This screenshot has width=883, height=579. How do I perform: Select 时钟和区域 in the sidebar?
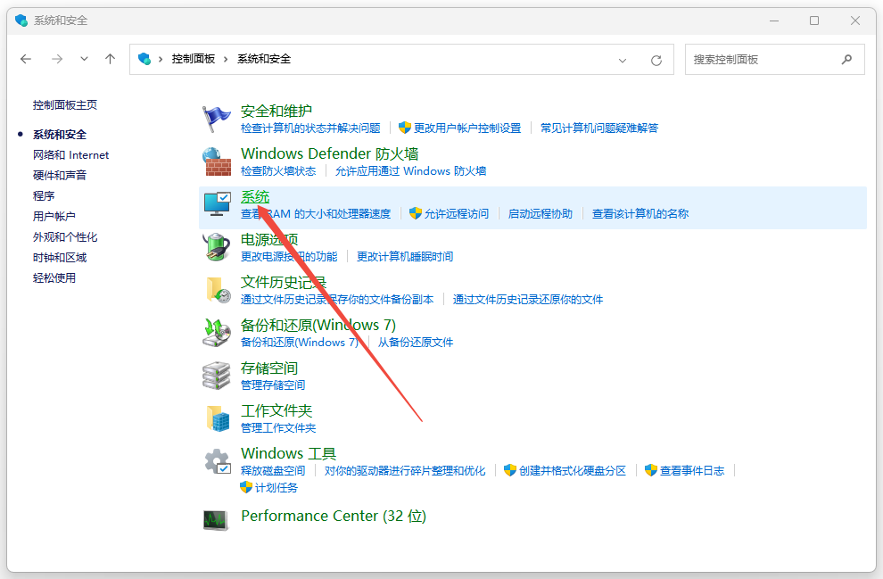[60, 258]
